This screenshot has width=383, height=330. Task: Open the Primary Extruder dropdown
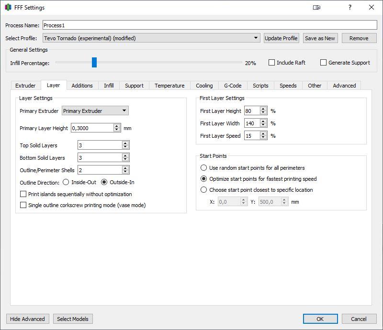tap(95, 110)
